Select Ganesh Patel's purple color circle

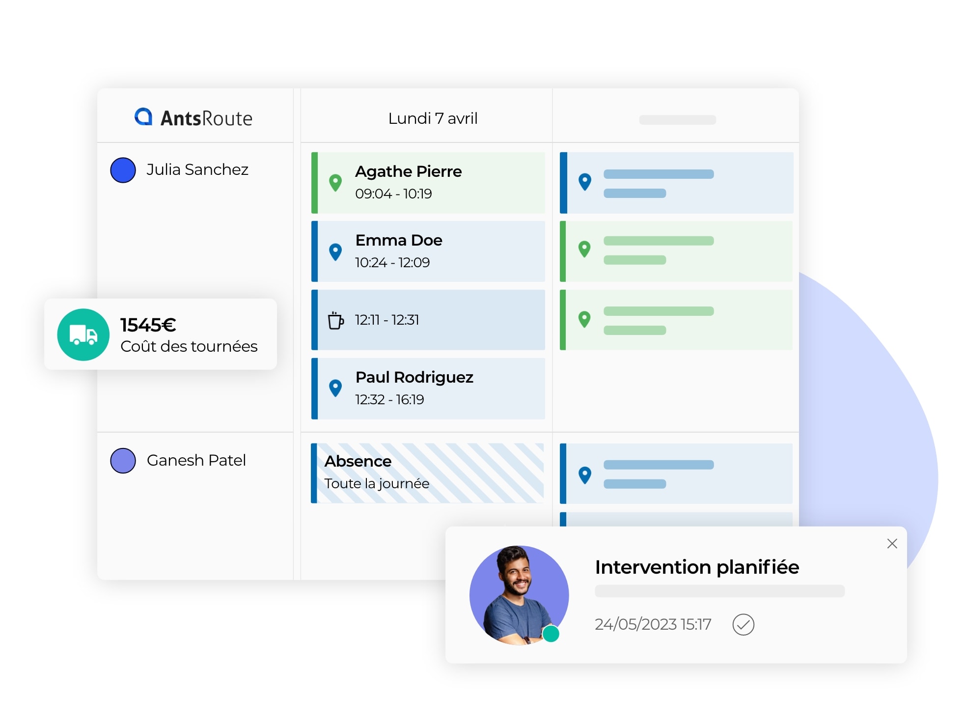pyautogui.click(x=123, y=461)
